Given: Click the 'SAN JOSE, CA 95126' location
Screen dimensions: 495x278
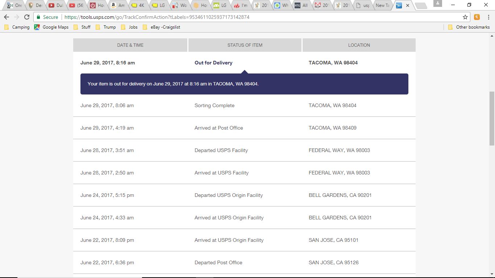Looking at the screenshot, I should [334, 262].
